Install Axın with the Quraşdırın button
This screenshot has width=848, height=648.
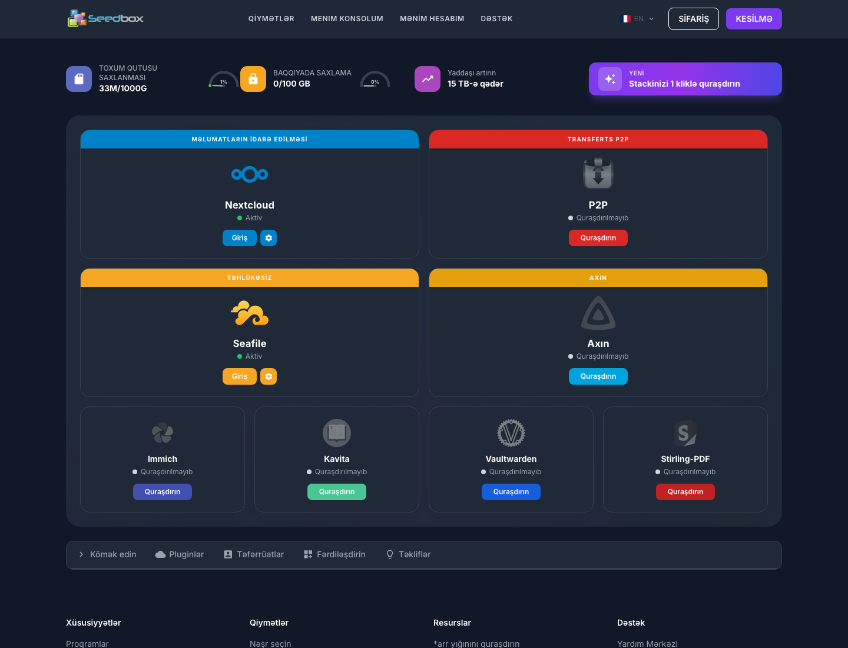click(598, 376)
